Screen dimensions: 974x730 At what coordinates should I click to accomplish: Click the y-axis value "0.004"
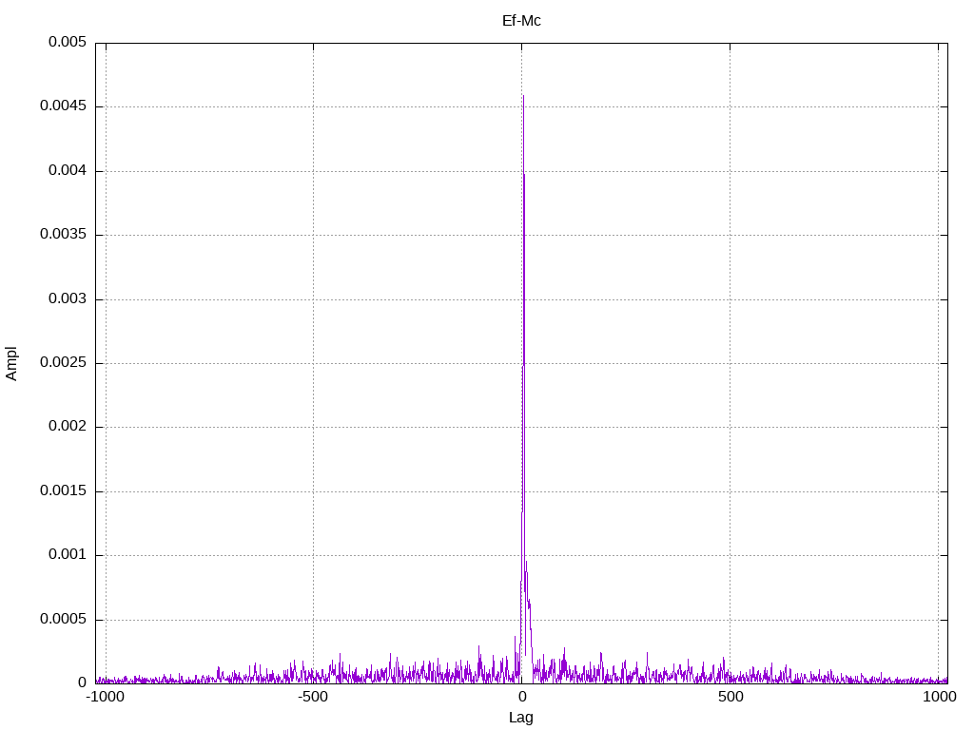point(68,170)
